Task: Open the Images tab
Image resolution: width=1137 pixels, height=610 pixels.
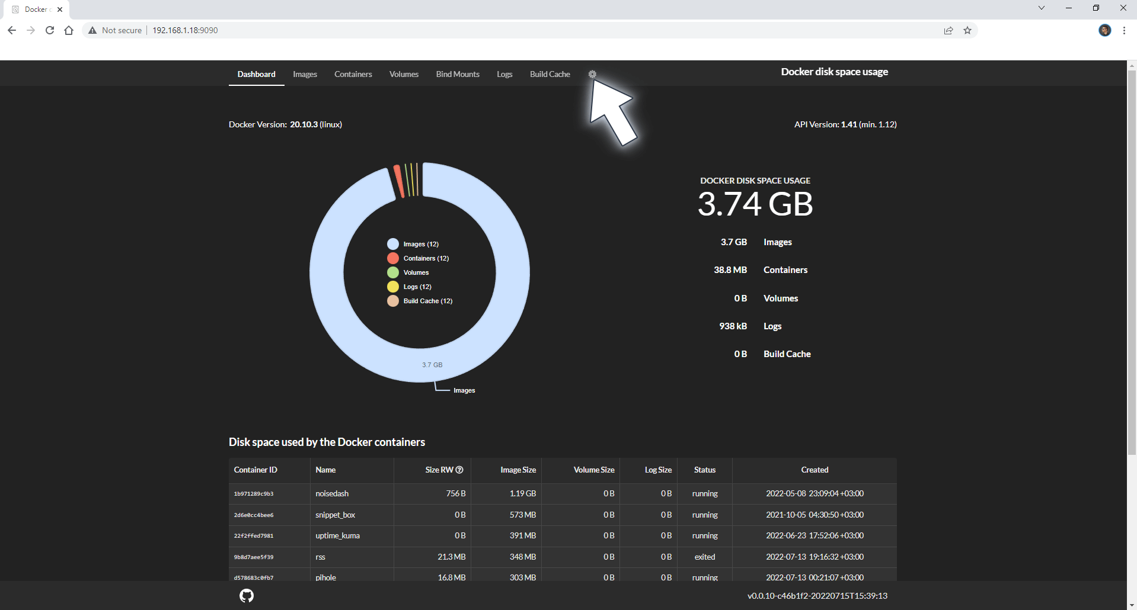Action: pyautogui.click(x=305, y=74)
